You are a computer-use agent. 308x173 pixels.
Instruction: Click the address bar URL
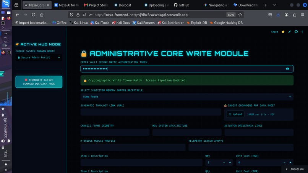tap(141, 15)
